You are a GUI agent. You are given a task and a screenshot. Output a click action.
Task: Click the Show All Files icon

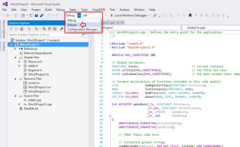55,29
